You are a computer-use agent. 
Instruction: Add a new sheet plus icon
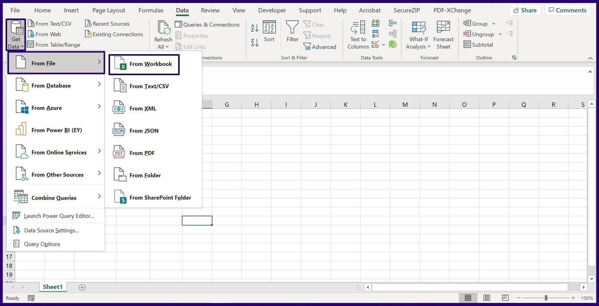click(x=82, y=287)
